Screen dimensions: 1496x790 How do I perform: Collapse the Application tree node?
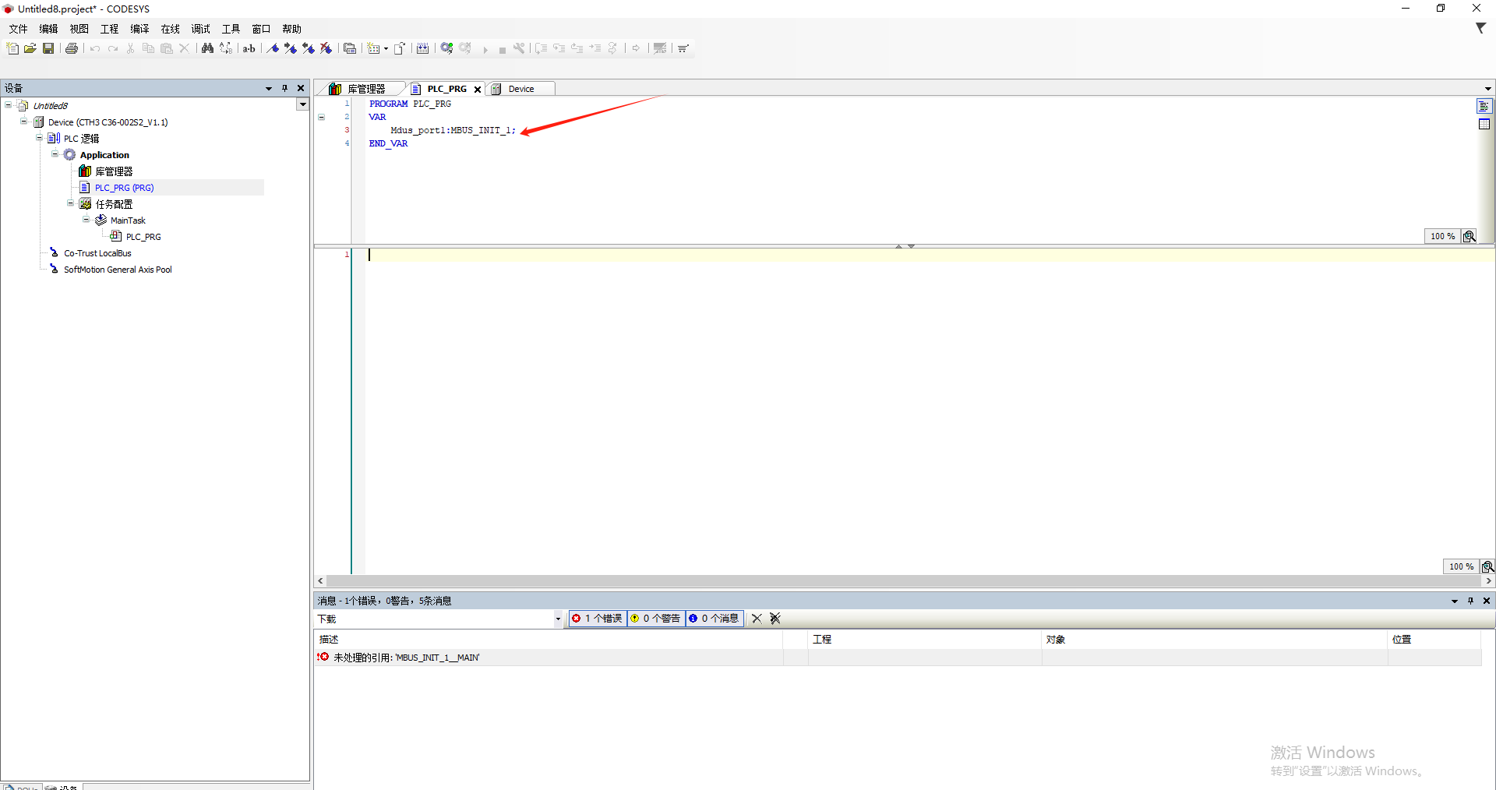tap(55, 154)
